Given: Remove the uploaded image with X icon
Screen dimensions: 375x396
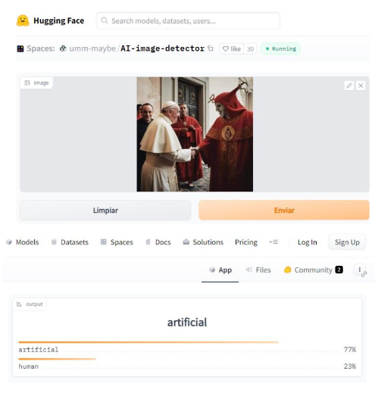Looking at the screenshot, I should click(x=361, y=86).
